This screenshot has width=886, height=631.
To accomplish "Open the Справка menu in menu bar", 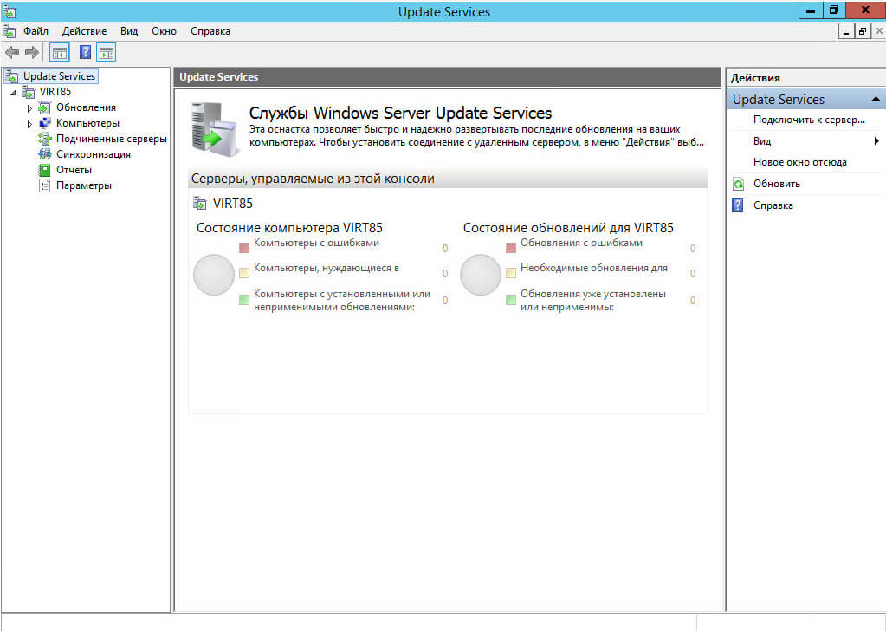I will (x=210, y=31).
